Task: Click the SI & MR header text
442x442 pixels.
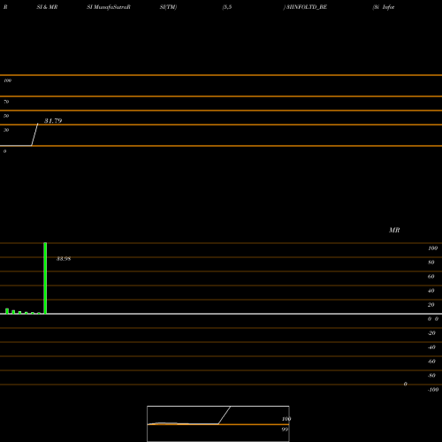Action: click(x=47, y=7)
